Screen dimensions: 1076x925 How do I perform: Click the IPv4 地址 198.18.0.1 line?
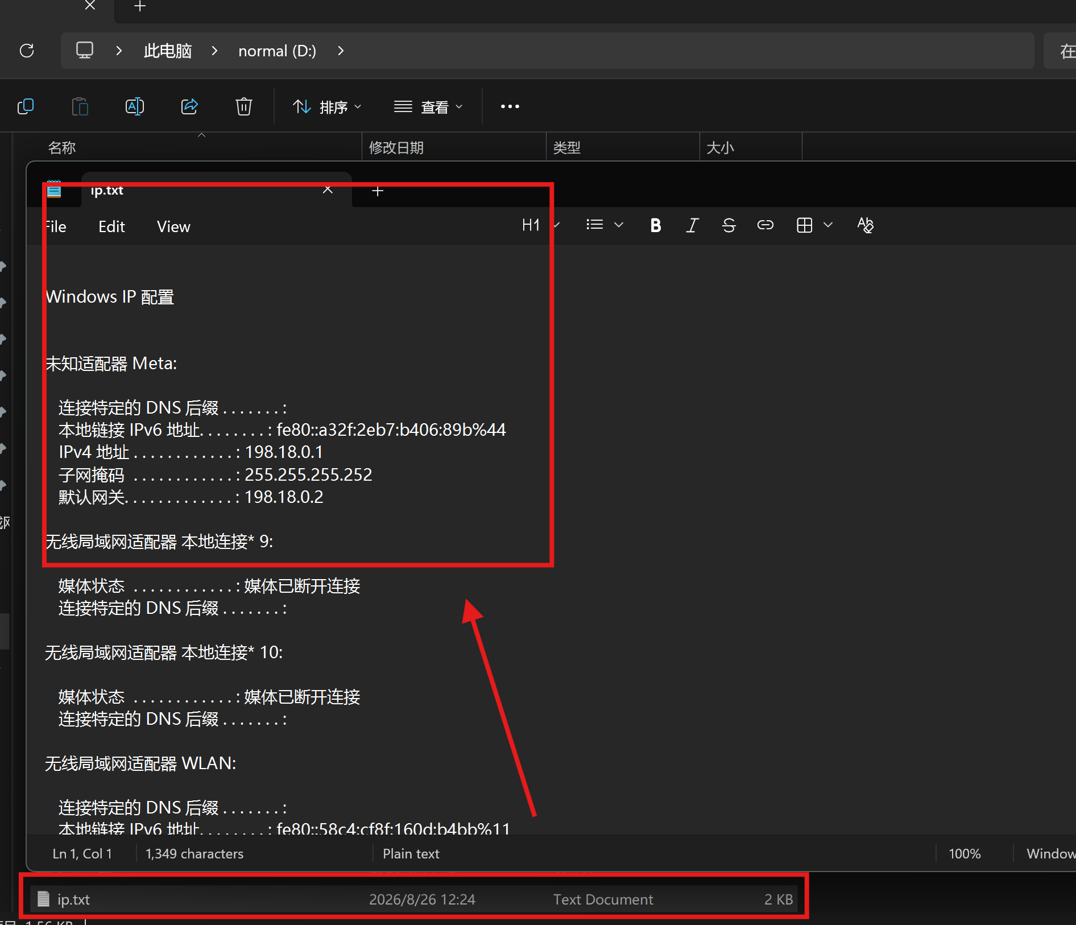pyautogui.click(x=191, y=452)
